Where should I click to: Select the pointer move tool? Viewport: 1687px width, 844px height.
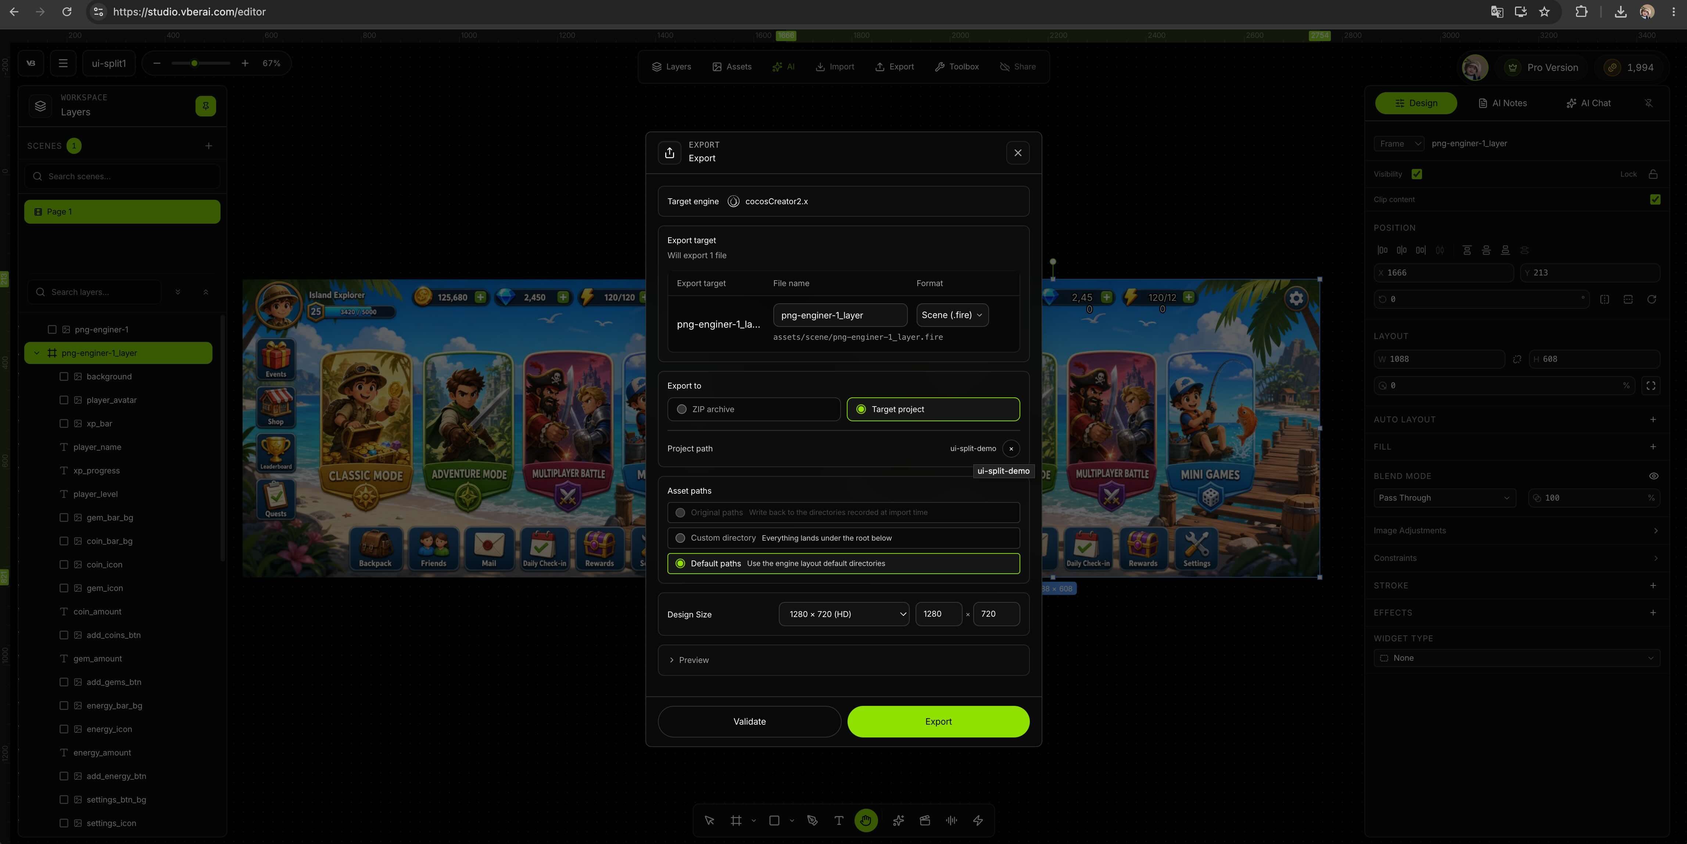(709, 820)
